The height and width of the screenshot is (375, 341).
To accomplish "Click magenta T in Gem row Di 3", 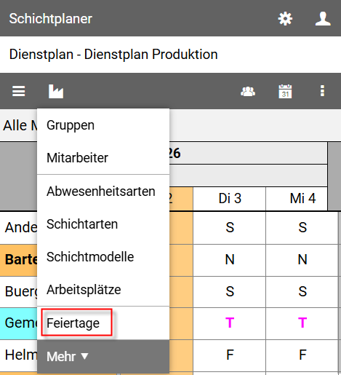I will click(x=229, y=323).
